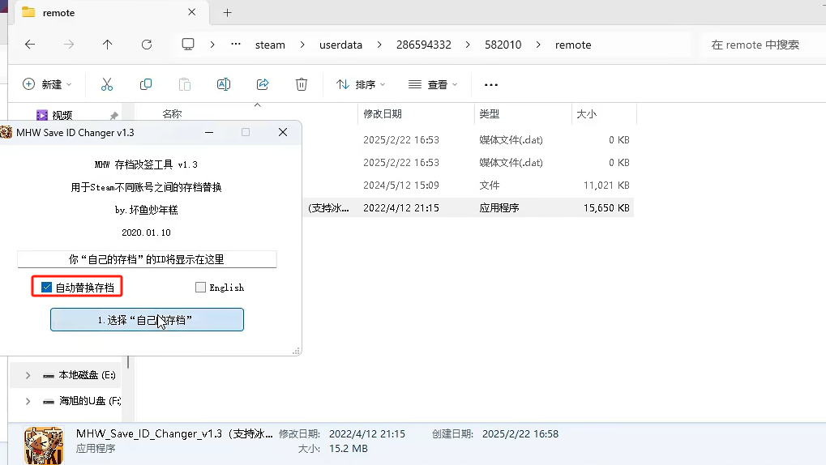
Task: Click the save ID display field
Action: pyautogui.click(x=147, y=259)
